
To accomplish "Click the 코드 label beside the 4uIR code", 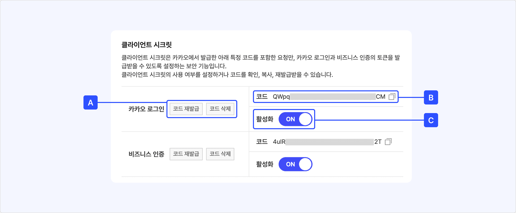I will click(262, 142).
